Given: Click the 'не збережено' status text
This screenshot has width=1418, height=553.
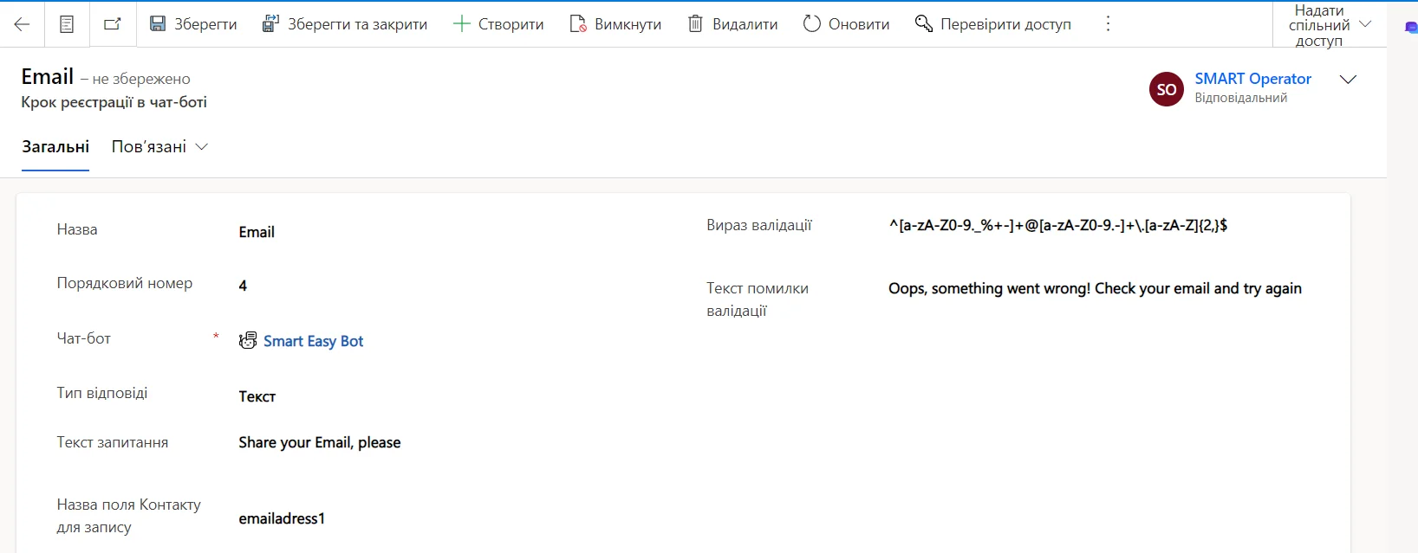Looking at the screenshot, I should pyautogui.click(x=141, y=79).
